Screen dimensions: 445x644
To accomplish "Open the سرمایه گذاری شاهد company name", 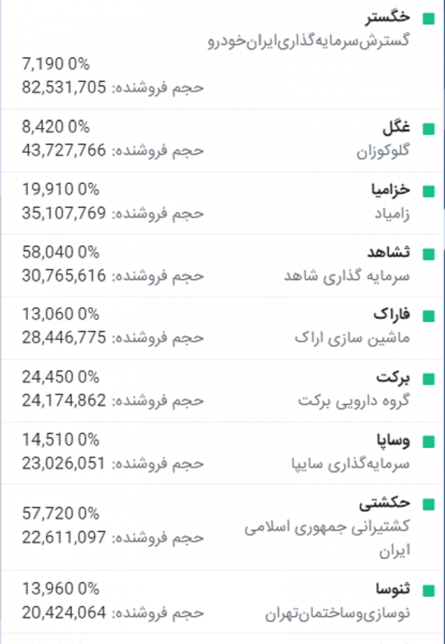I will tap(347, 276).
